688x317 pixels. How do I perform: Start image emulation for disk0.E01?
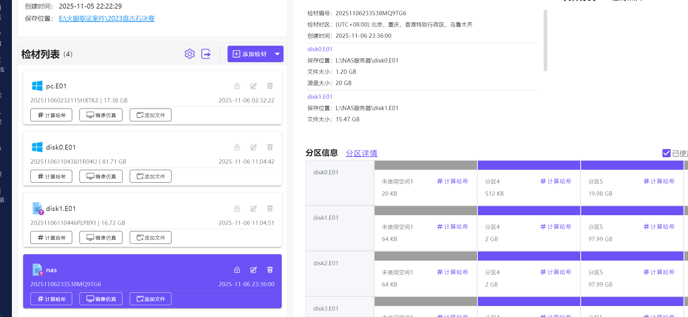click(101, 176)
